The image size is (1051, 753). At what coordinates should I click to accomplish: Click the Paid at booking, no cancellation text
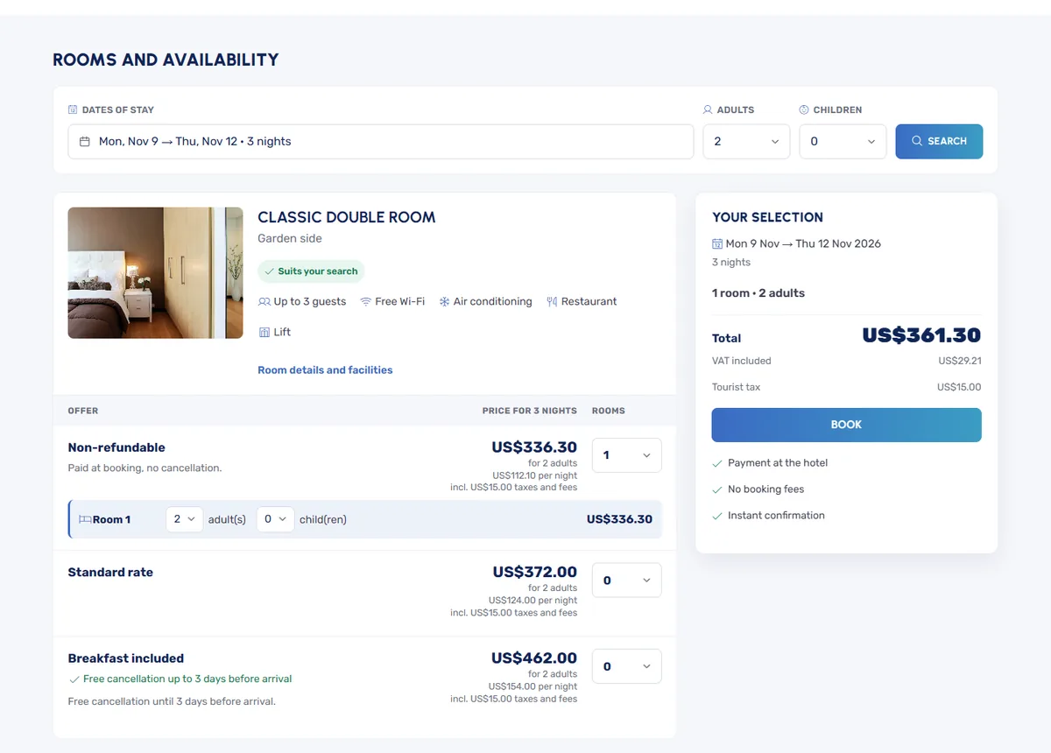pos(145,468)
